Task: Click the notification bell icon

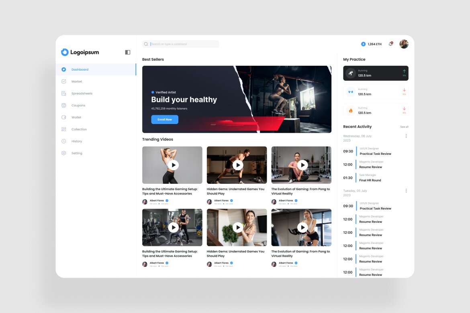Action: click(x=390, y=44)
